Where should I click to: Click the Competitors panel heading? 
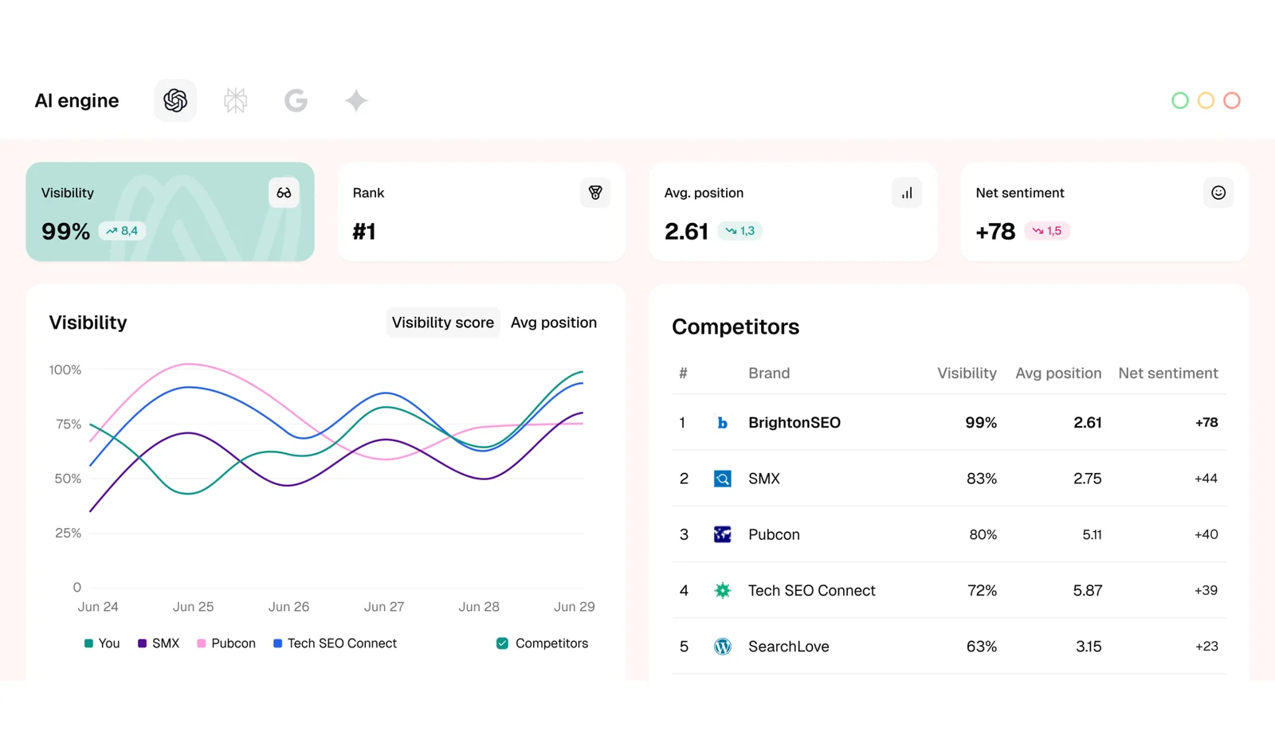pyautogui.click(x=736, y=327)
